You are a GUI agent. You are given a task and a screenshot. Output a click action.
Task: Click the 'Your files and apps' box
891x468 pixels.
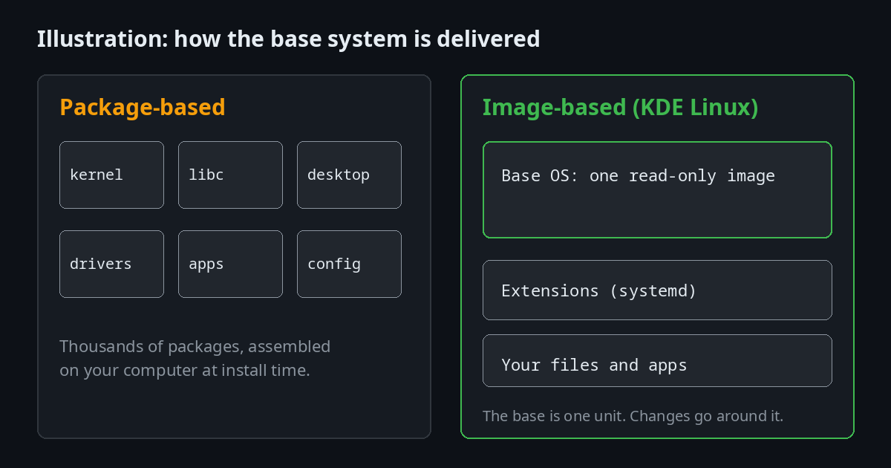pos(657,360)
